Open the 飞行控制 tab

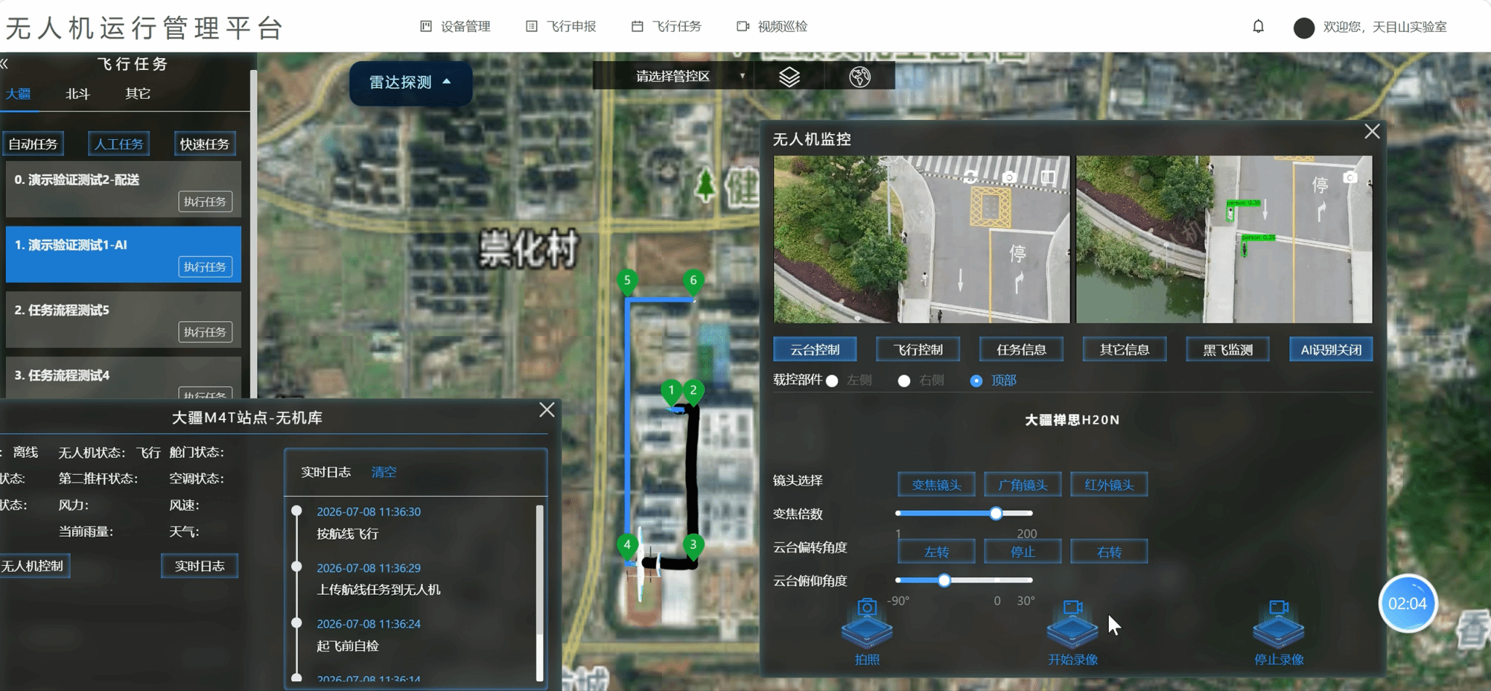click(x=918, y=350)
